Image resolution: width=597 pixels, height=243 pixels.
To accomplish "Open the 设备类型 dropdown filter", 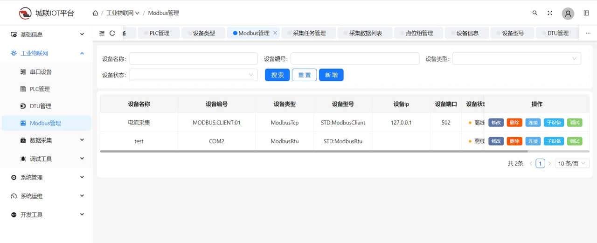I will pyautogui.click(x=516, y=58).
